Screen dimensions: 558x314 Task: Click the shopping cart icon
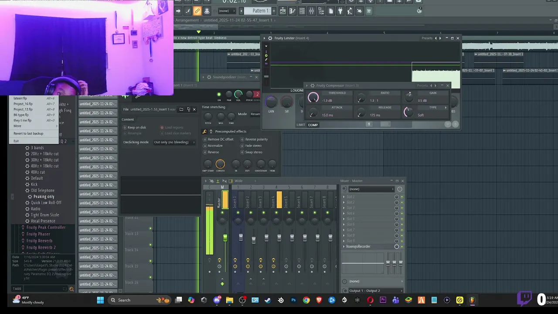(x=369, y=11)
